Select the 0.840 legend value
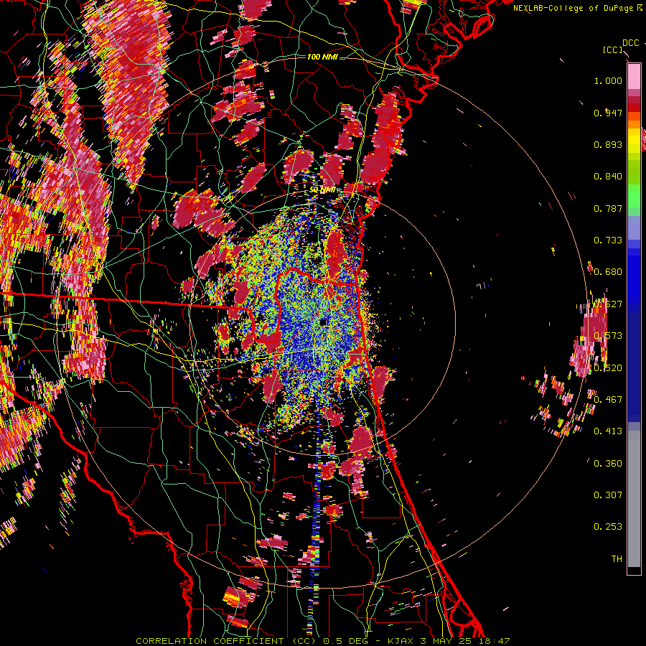 click(608, 177)
